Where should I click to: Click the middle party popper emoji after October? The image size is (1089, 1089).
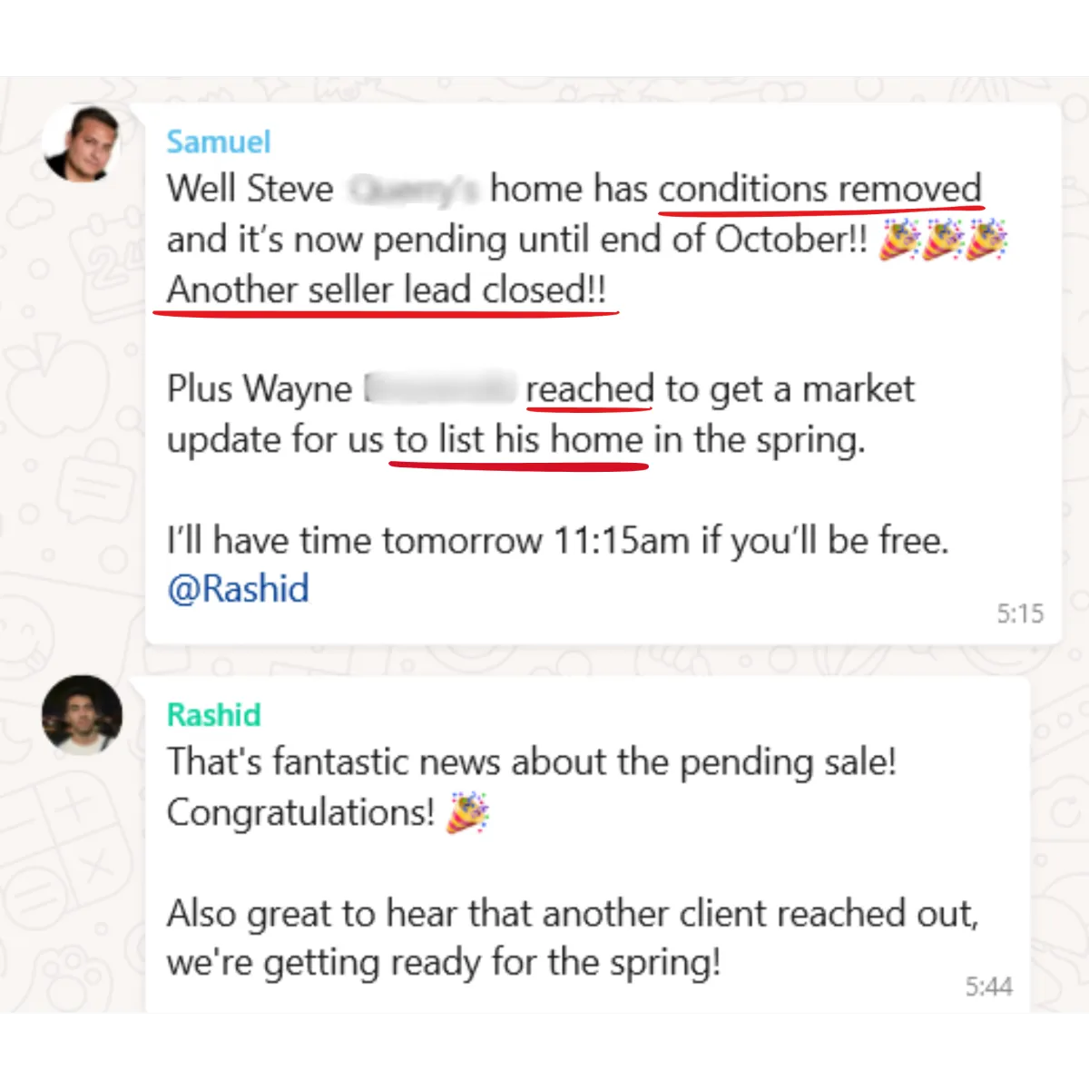click(x=943, y=240)
